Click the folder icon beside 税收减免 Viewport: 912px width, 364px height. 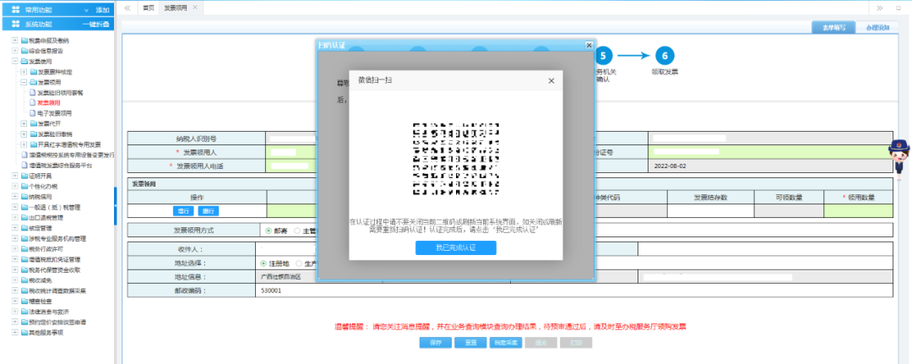point(24,280)
